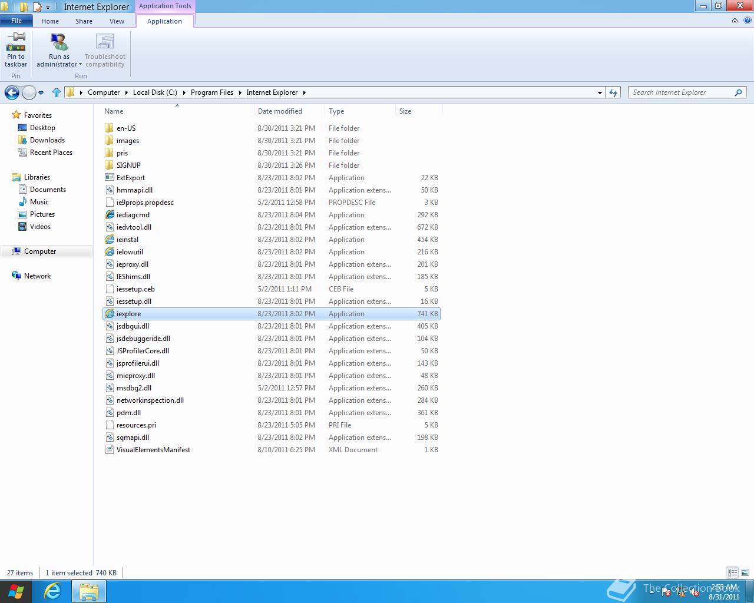Select the resources.pri file
This screenshot has height=603, width=754.
(272, 425)
